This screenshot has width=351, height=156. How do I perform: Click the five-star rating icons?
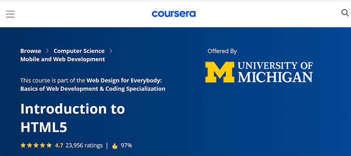tap(36, 145)
